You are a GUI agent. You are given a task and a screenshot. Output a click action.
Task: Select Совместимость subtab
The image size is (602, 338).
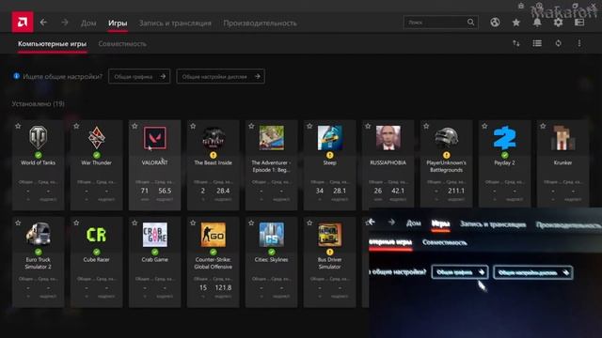click(122, 44)
